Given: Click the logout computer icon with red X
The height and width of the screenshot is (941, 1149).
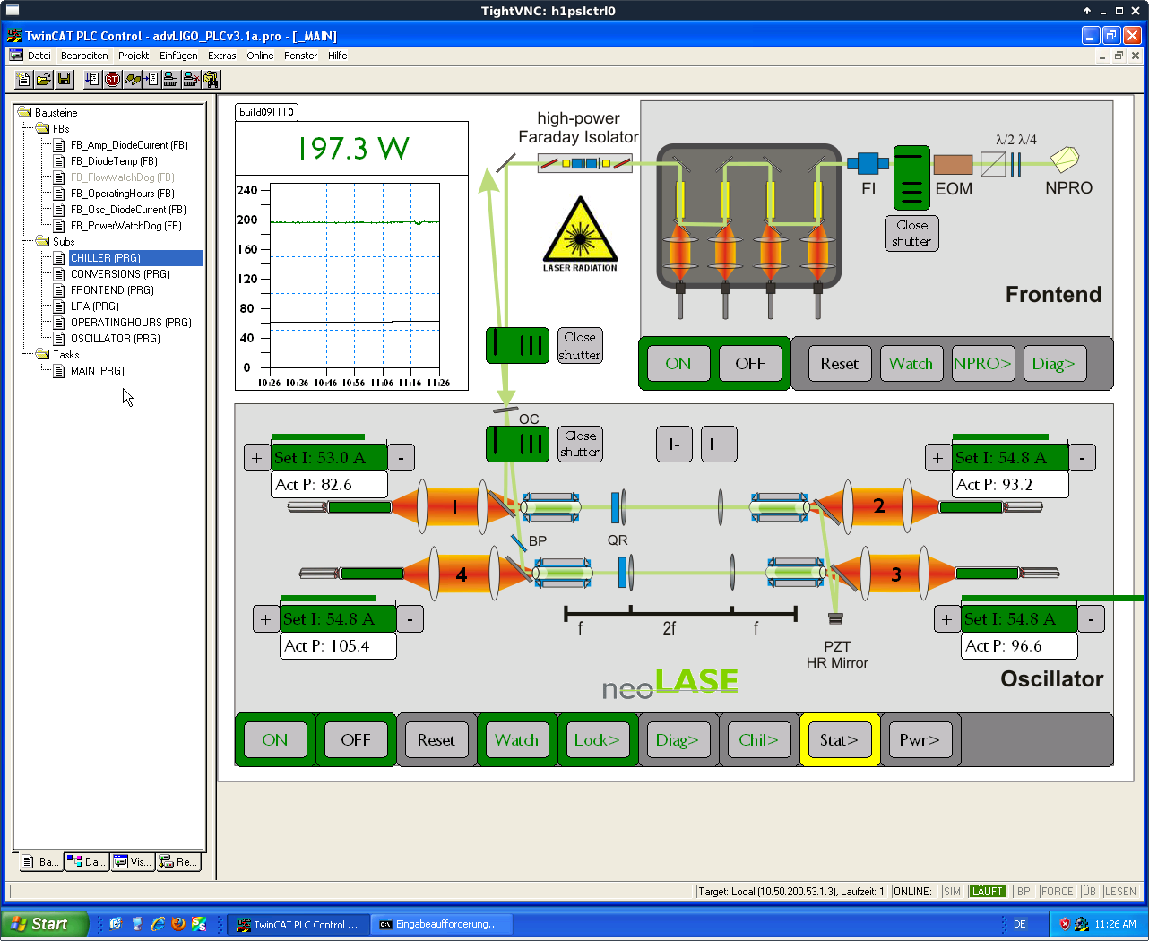Looking at the screenshot, I should click(x=190, y=80).
